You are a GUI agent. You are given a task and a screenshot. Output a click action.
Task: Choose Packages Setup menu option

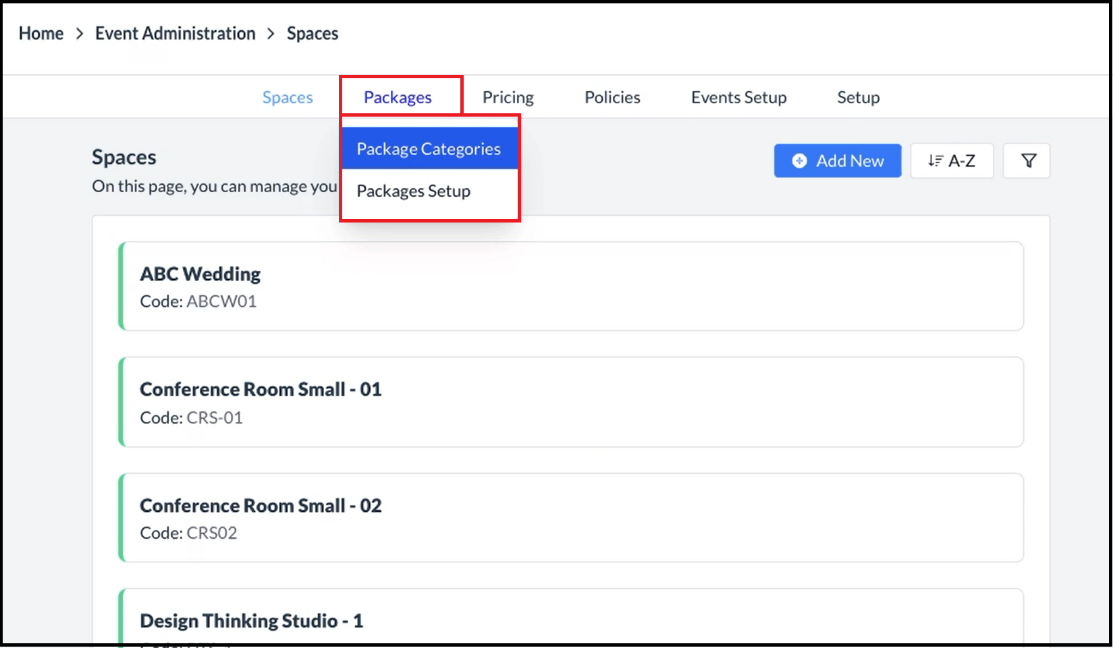(x=413, y=192)
